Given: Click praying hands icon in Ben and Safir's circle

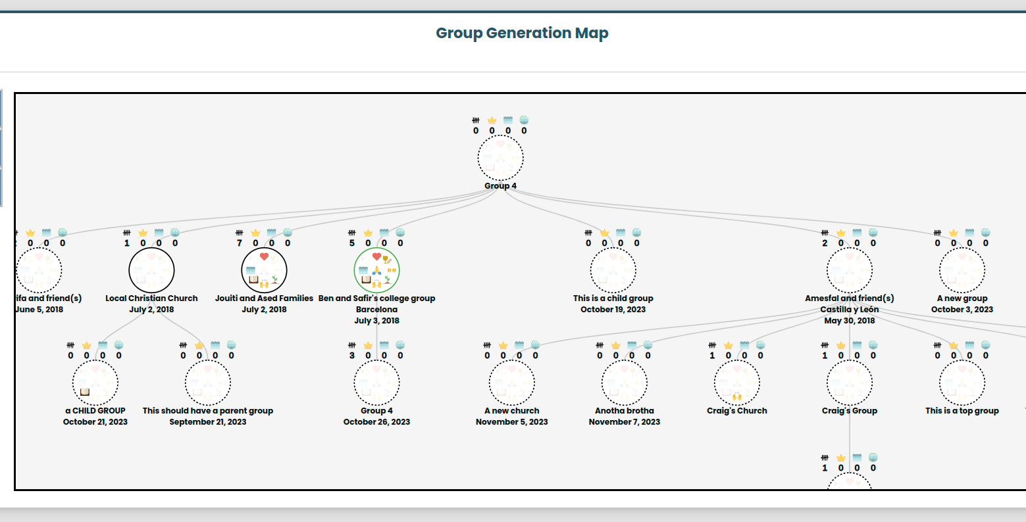Looking at the screenshot, I should 376,270.
